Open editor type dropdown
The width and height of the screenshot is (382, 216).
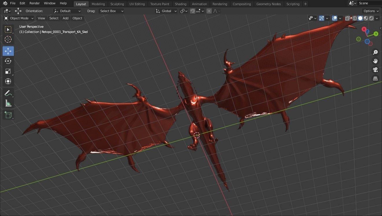[x=7, y=11]
